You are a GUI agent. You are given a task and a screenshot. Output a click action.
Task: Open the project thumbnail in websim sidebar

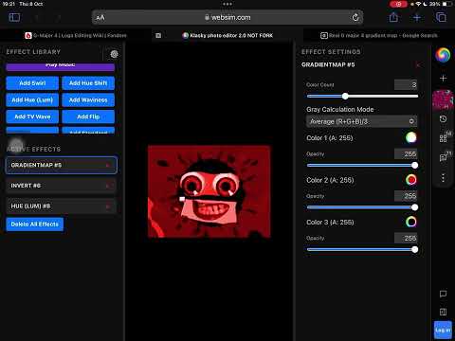coord(443,99)
